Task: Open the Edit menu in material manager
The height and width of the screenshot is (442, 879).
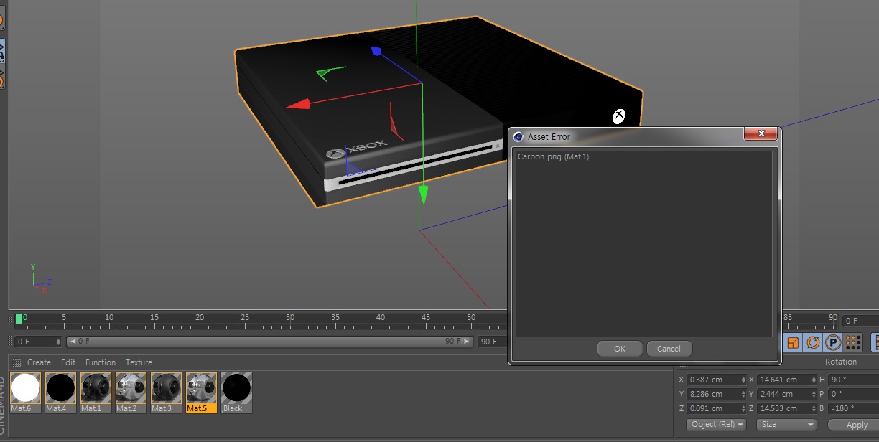Action: click(68, 362)
